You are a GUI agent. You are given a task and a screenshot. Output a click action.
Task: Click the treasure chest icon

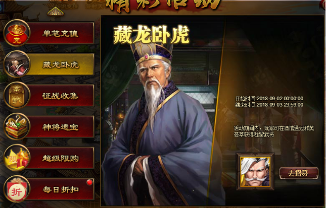17,126
